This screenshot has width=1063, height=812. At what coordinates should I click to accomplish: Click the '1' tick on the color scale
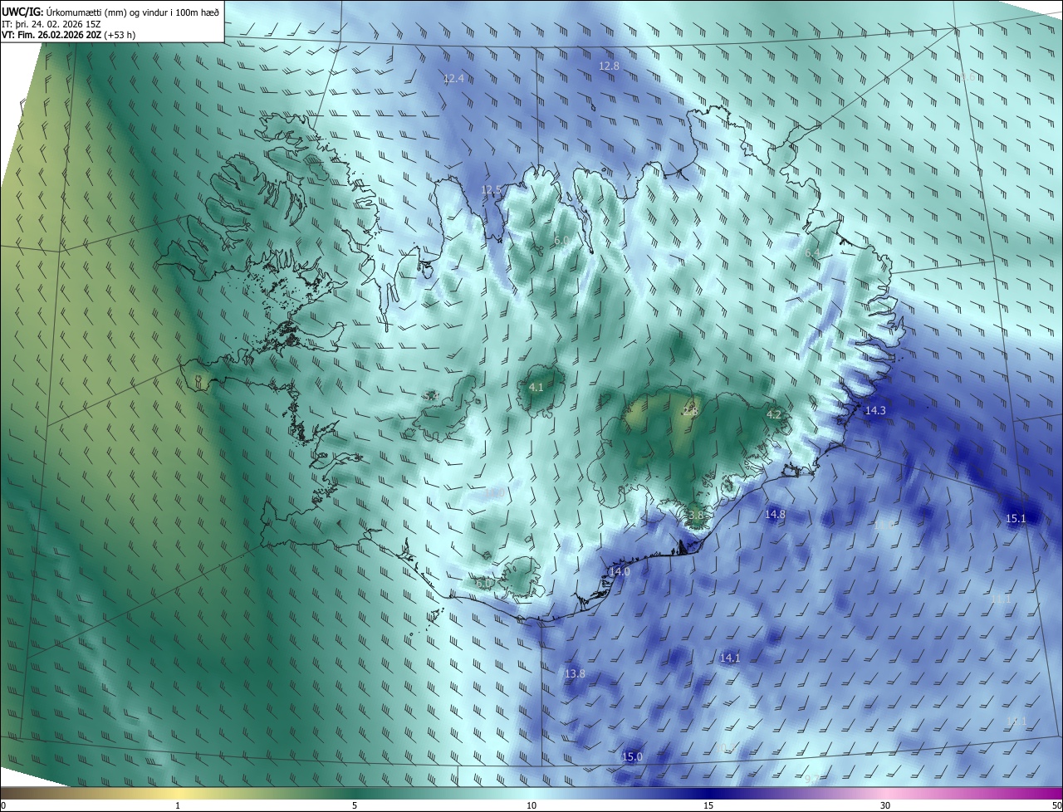178,805
